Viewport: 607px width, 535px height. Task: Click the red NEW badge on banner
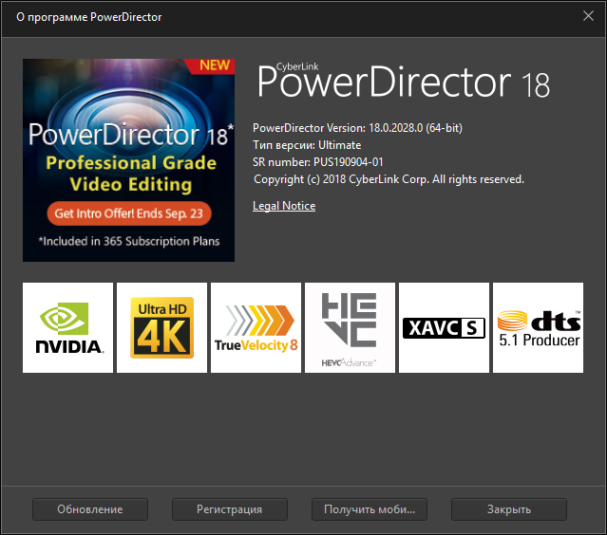coord(215,65)
